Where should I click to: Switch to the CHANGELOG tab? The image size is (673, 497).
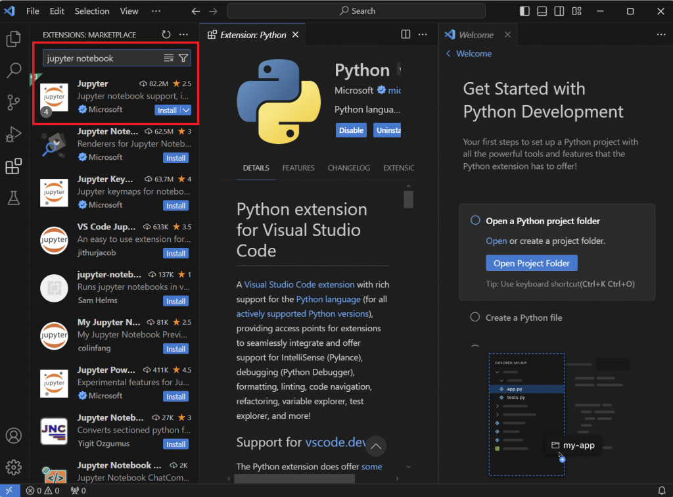(346, 168)
